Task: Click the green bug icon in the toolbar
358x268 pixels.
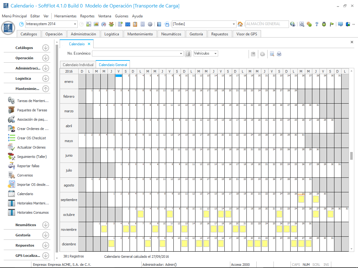Action: click(324, 24)
